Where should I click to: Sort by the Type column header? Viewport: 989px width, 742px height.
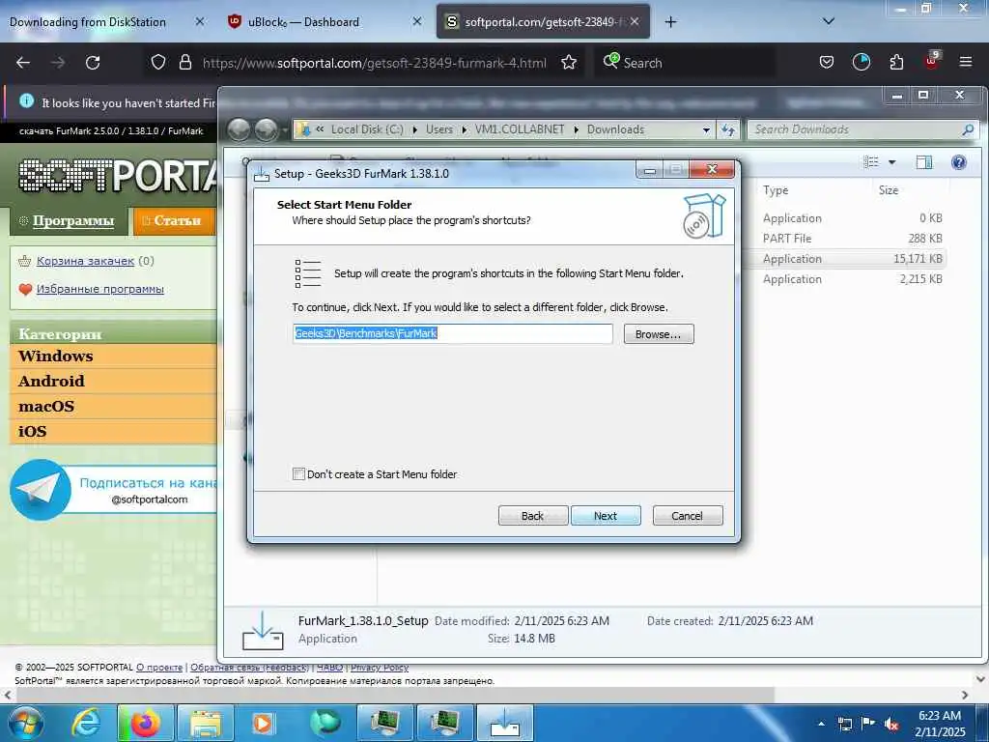pyautogui.click(x=776, y=190)
